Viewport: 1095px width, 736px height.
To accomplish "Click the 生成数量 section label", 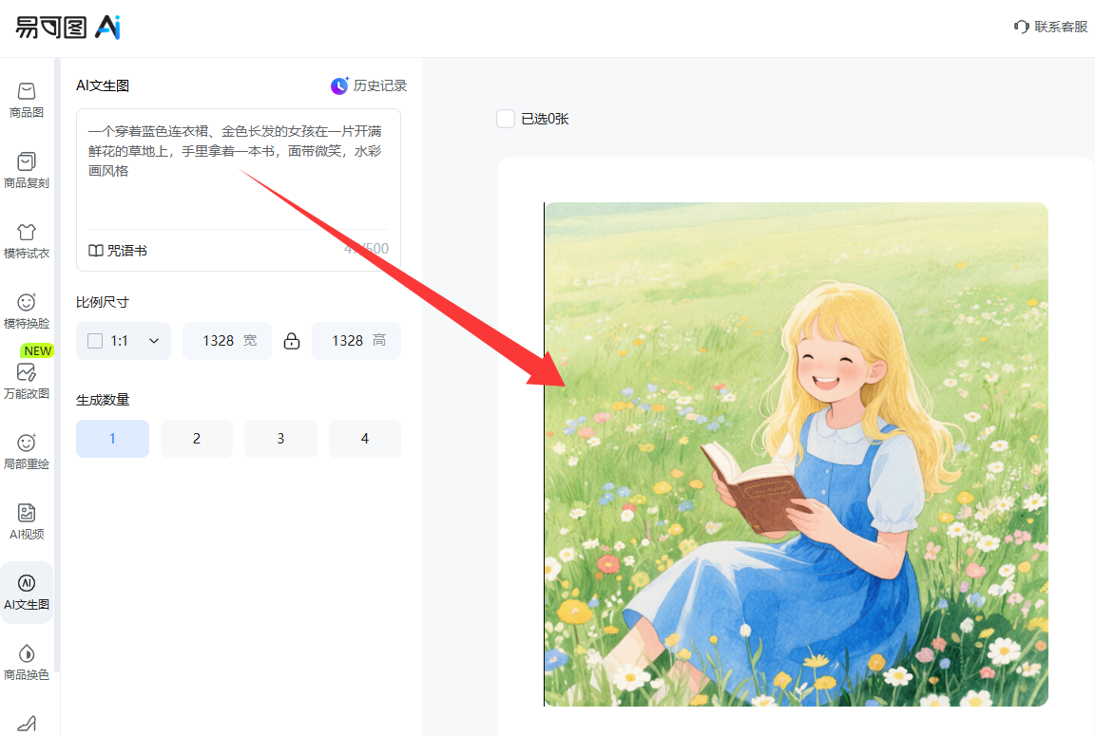I will (x=103, y=400).
